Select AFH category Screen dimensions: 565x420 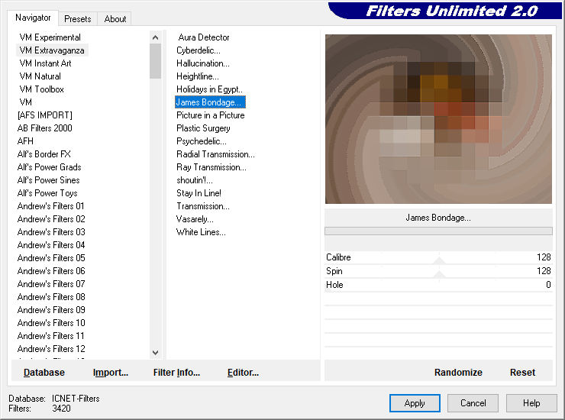[x=25, y=141]
